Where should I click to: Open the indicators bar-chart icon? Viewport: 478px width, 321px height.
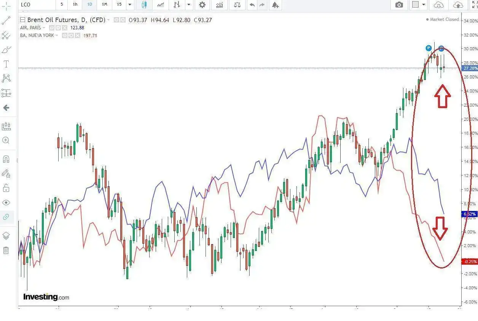[220, 5]
